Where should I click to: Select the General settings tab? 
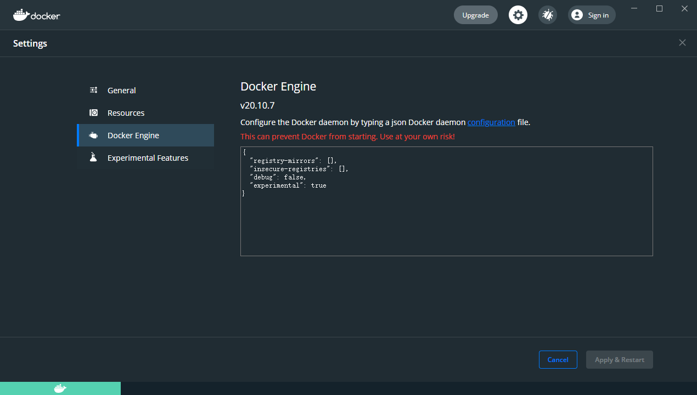coord(145,90)
